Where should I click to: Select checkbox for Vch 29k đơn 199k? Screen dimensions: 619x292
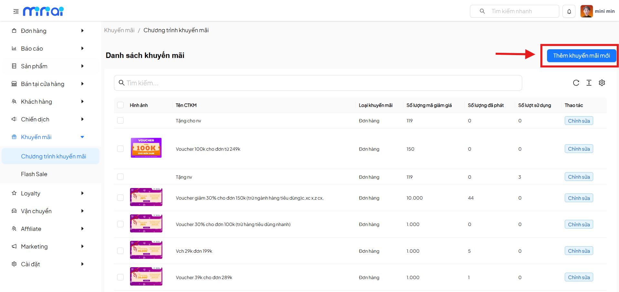(x=120, y=251)
